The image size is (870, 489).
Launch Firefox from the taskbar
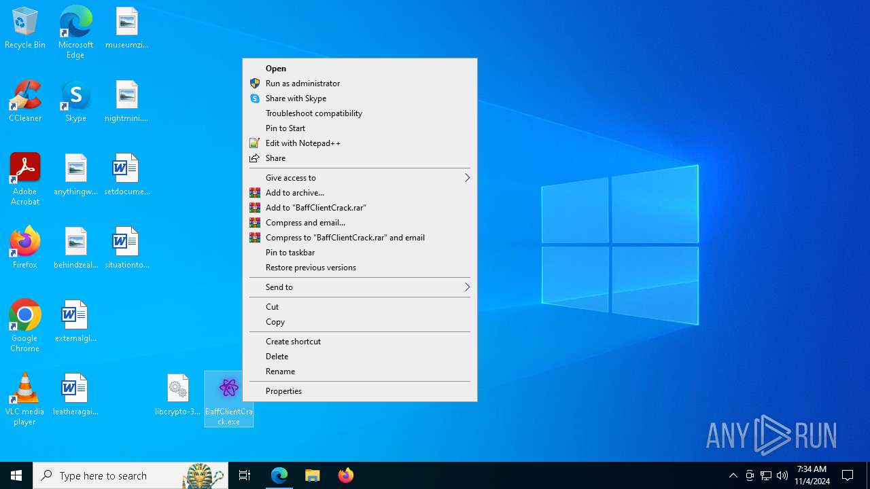tap(345, 475)
